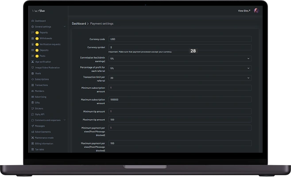The height and width of the screenshot is (177, 291).
Task: Click the Advertisements megaphone icon
Action: (x=33, y=132)
